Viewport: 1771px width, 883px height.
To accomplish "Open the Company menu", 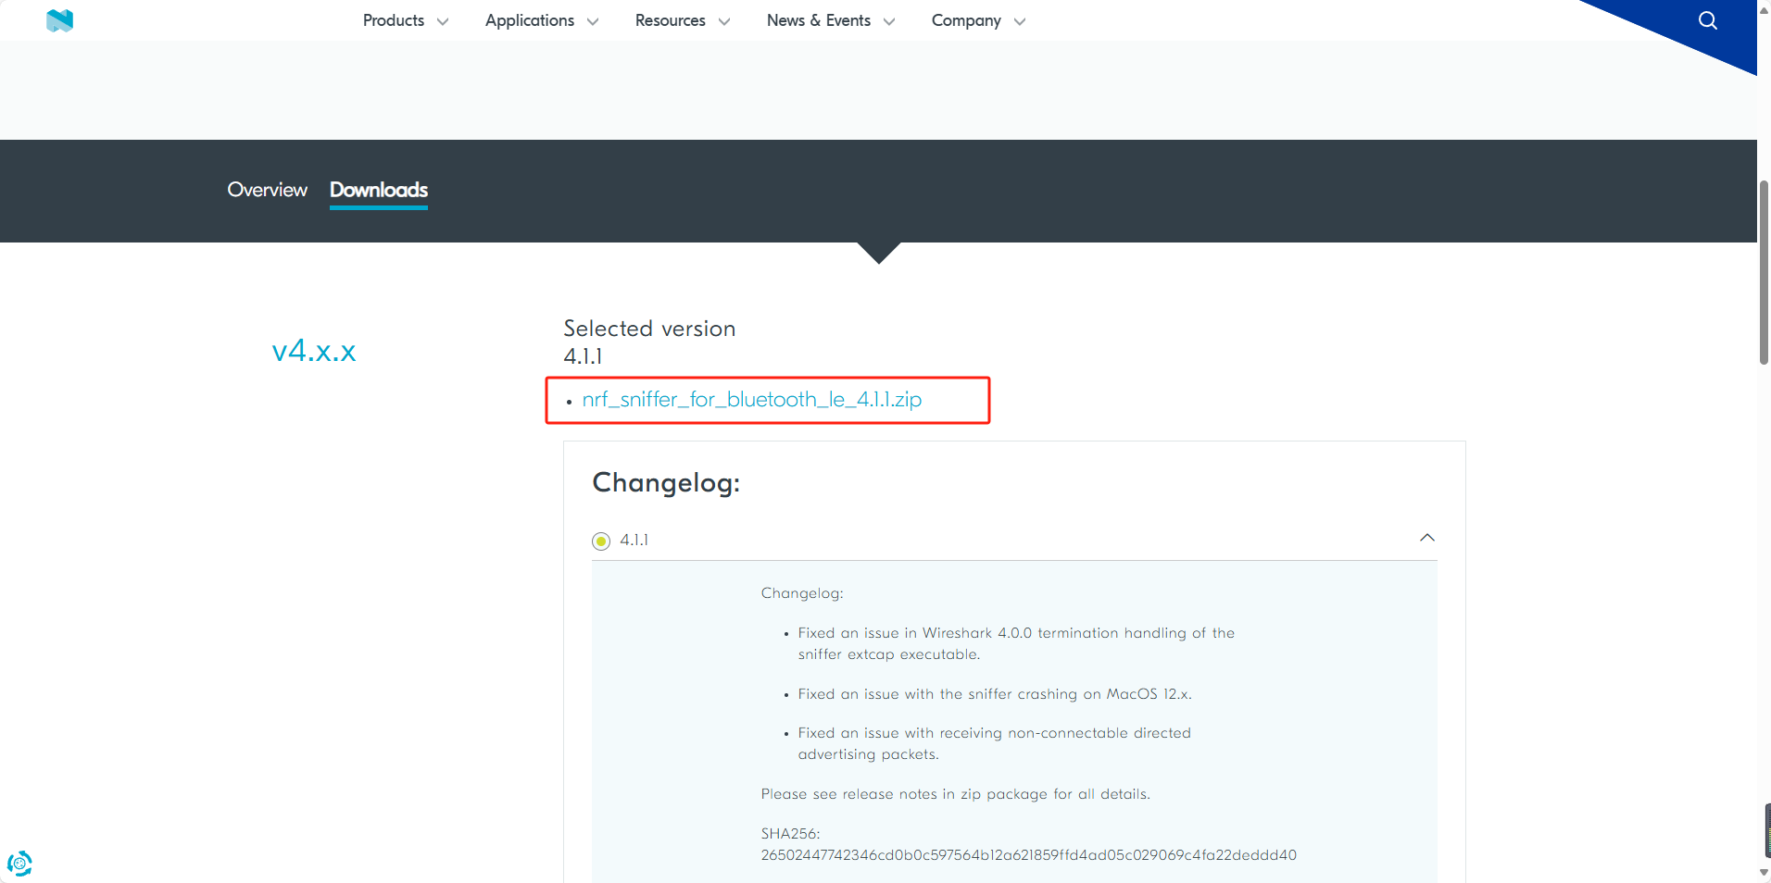I will click(x=966, y=20).
